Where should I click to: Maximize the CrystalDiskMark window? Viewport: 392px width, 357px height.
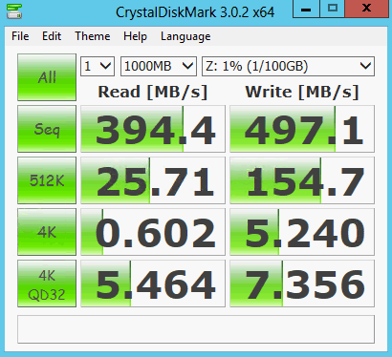pyautogui.click(x=332, y=9)
